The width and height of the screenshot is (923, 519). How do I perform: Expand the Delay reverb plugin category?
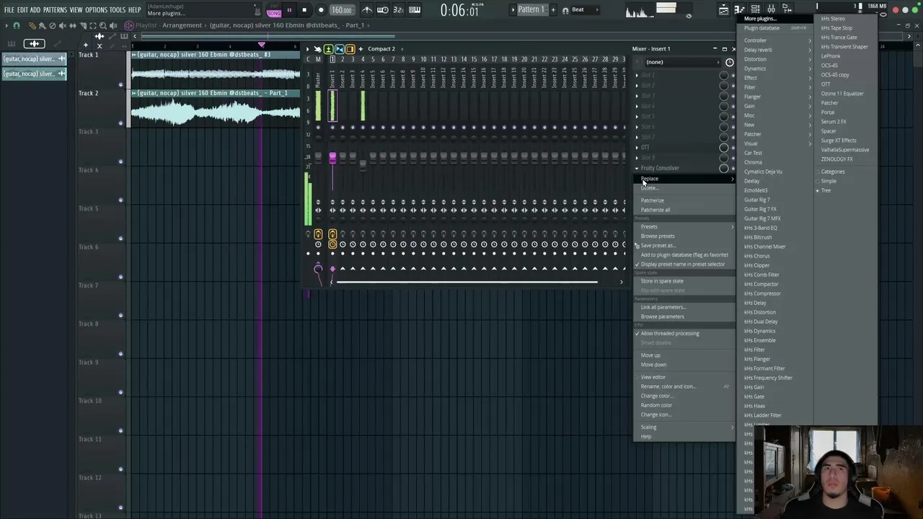776,50
